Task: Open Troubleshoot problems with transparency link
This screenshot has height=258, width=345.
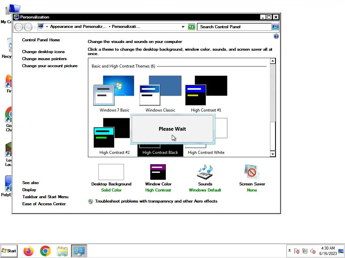Action: [156, 201]
